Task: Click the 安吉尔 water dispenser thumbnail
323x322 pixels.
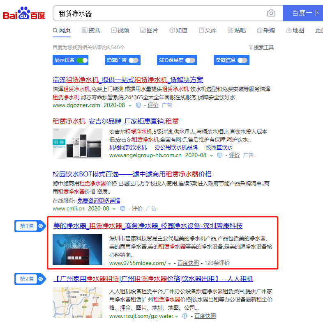Action: [77, 144]
